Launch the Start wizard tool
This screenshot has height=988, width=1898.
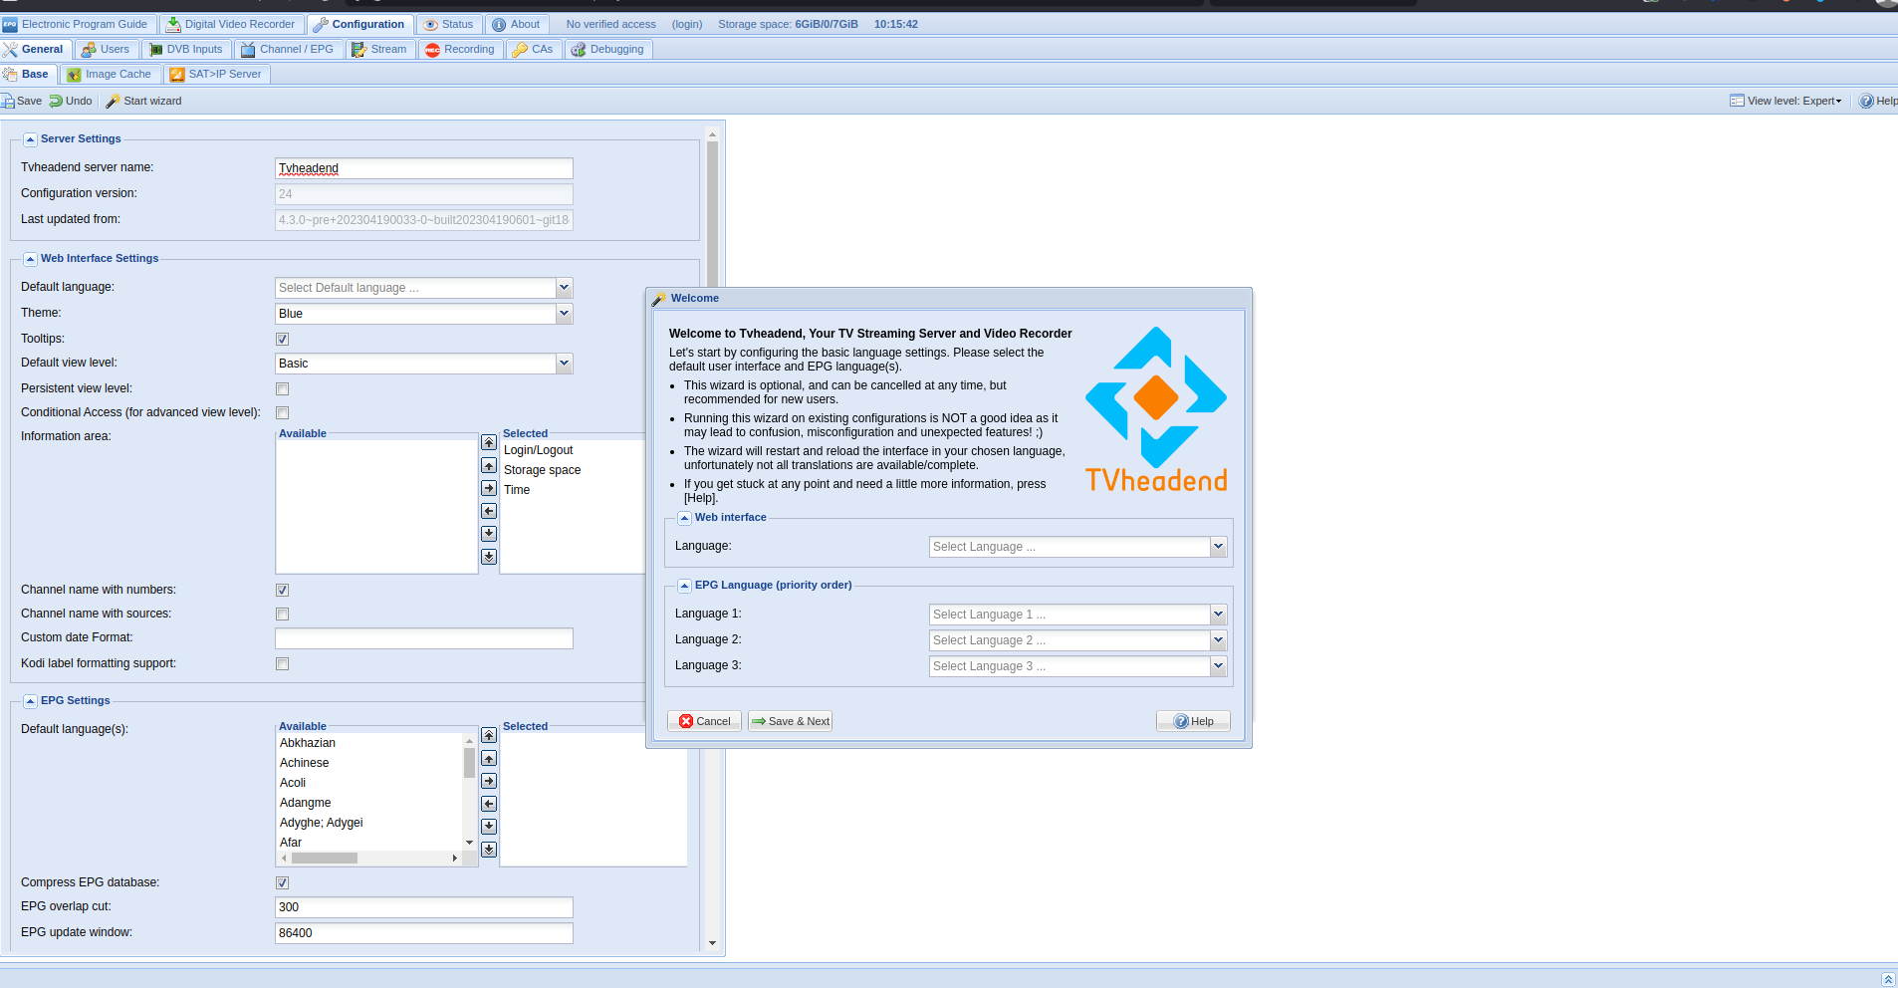(x=143, y=101)
